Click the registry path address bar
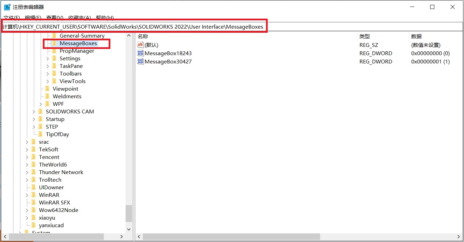 232,27
